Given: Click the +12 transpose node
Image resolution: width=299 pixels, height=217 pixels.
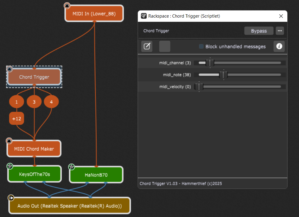Looking at the screenshot, I should [16, 119].
